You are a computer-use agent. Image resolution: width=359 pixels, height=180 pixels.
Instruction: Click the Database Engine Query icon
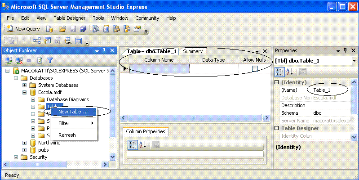tap(49, 29)
